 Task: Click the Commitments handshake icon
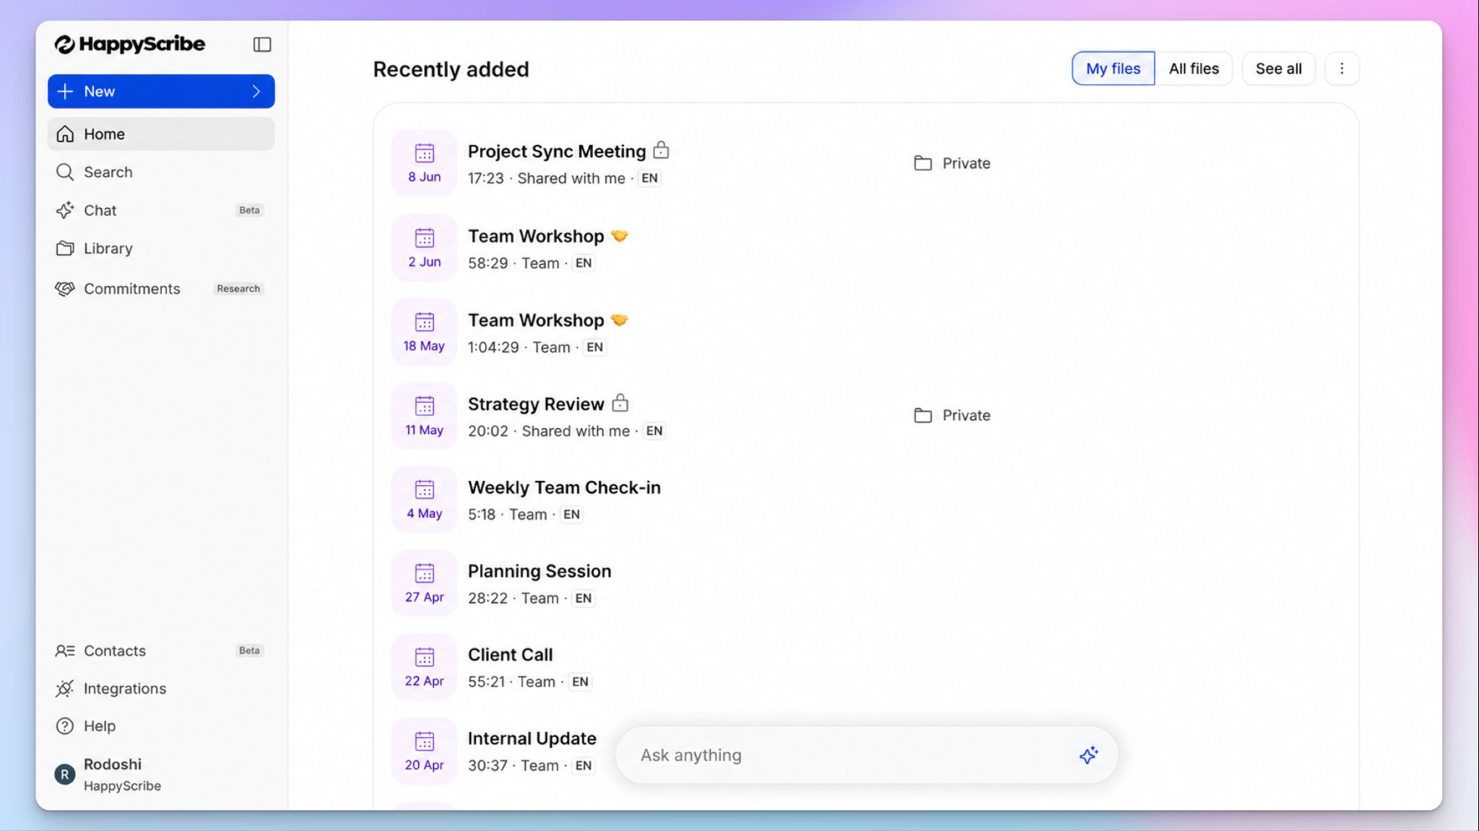[65, 289]
